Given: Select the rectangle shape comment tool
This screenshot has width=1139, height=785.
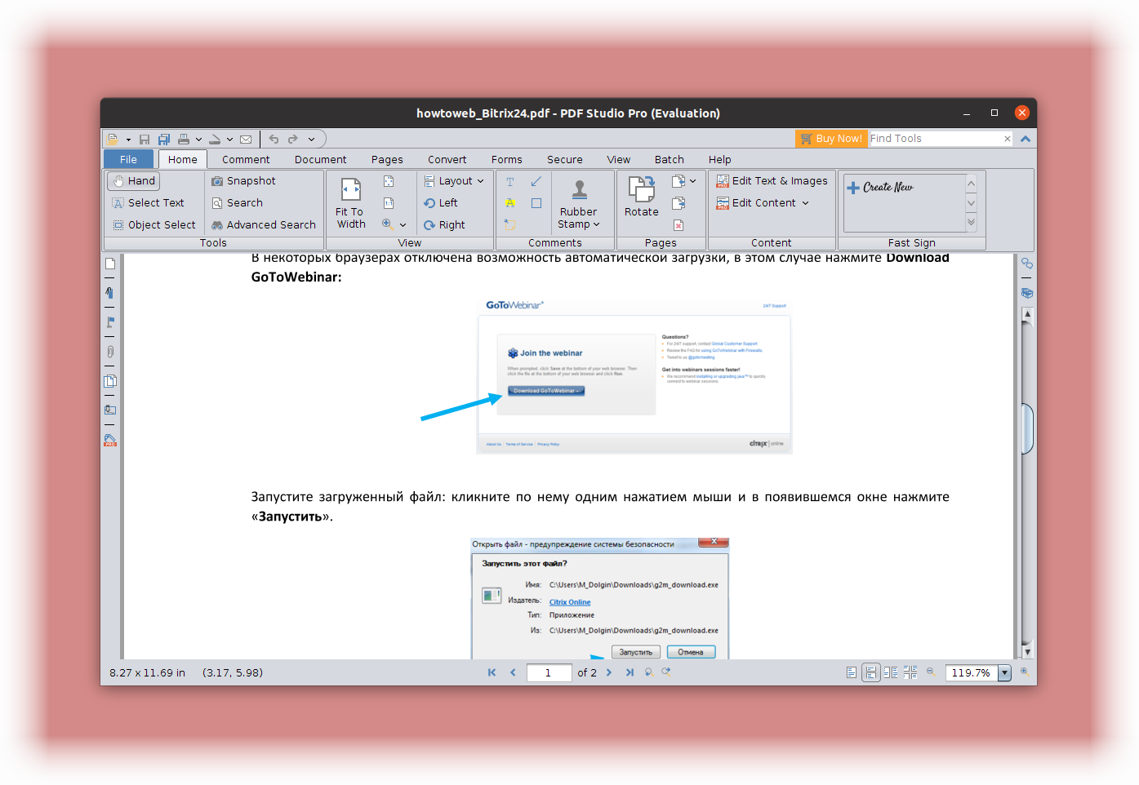Looking at the screenshot, I should [536, 203].
